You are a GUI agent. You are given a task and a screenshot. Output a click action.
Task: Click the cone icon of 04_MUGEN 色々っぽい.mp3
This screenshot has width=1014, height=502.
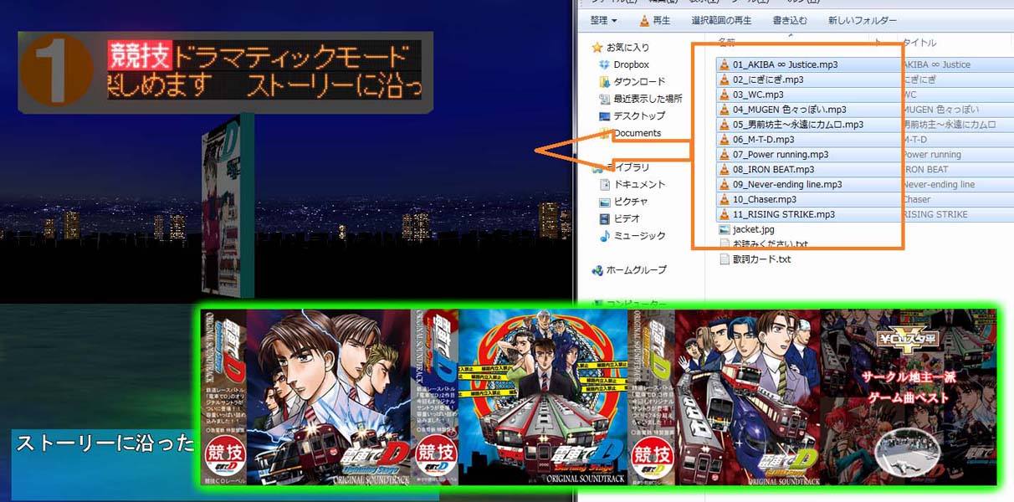[724, 110]
